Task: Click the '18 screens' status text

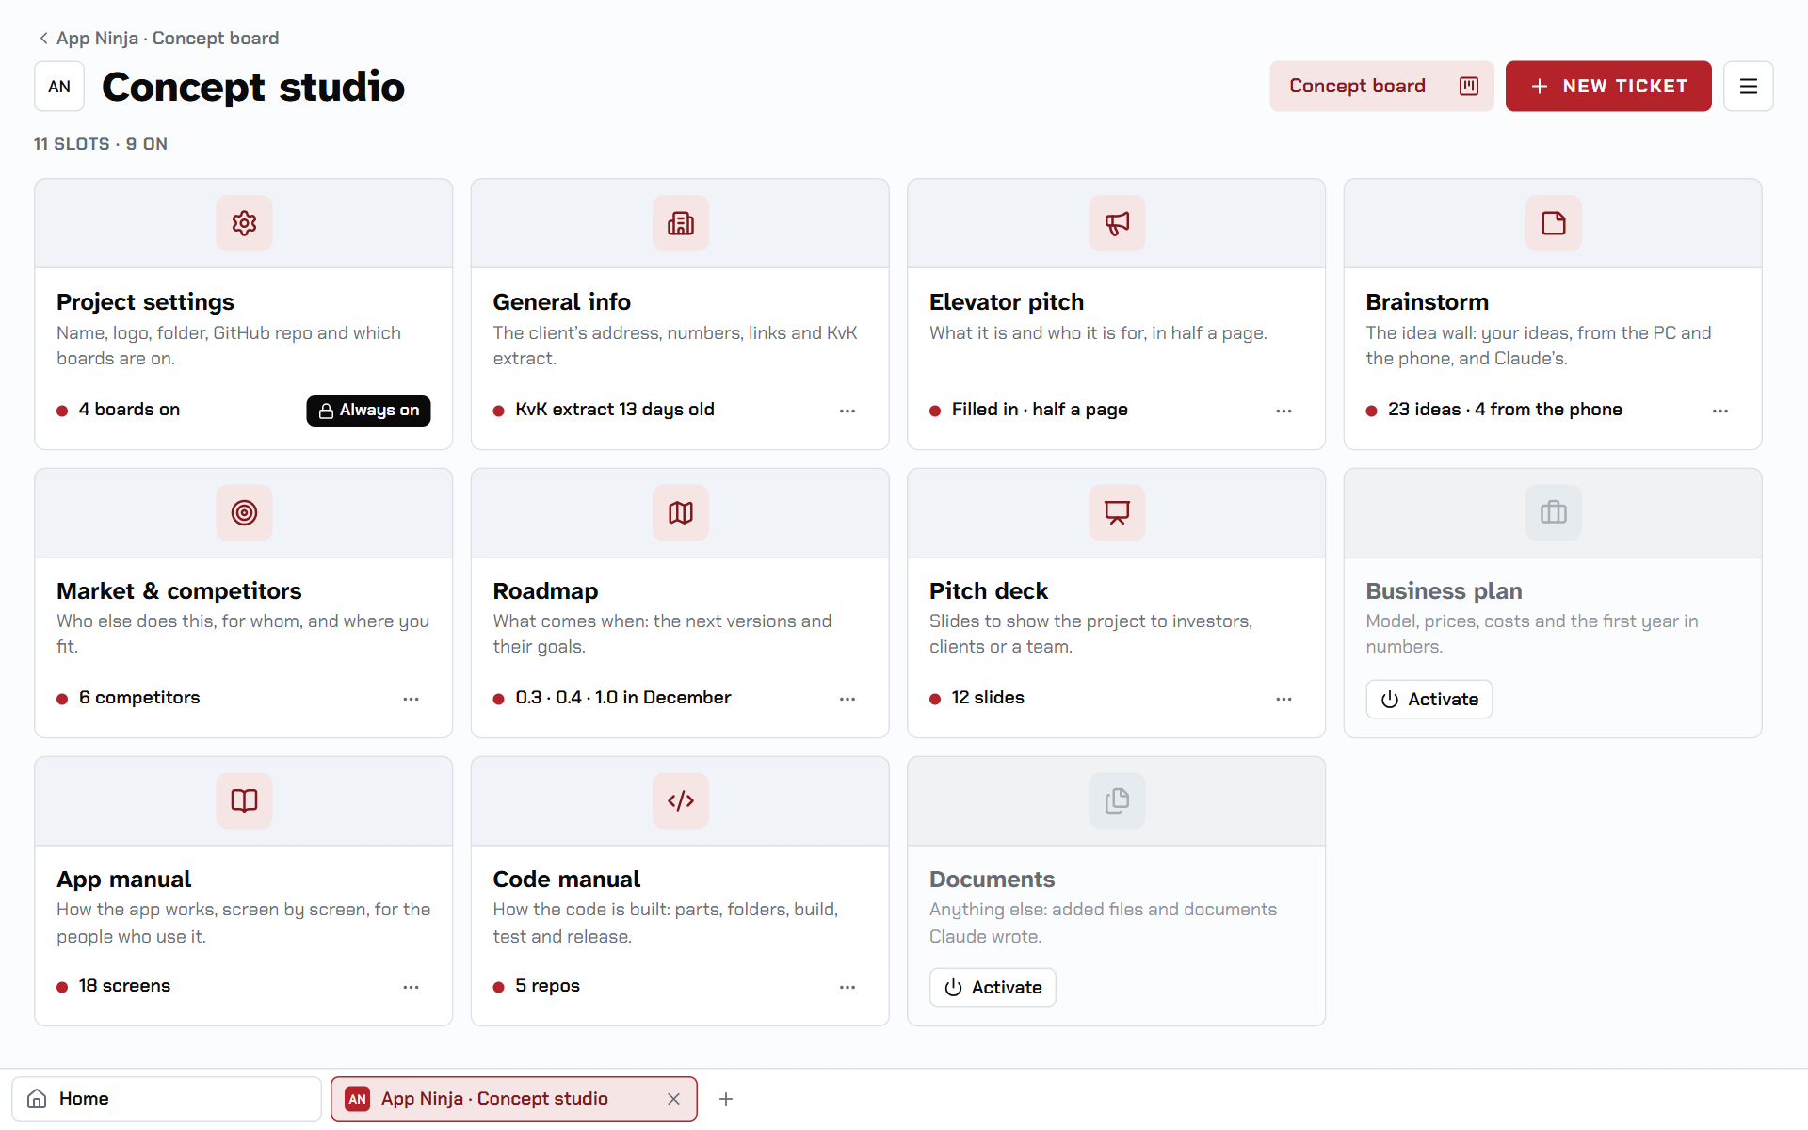Action: click(124, 986)
